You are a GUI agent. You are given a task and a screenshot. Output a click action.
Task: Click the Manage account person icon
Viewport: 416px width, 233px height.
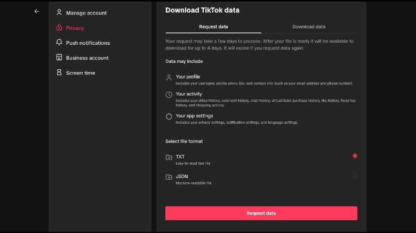59,12
